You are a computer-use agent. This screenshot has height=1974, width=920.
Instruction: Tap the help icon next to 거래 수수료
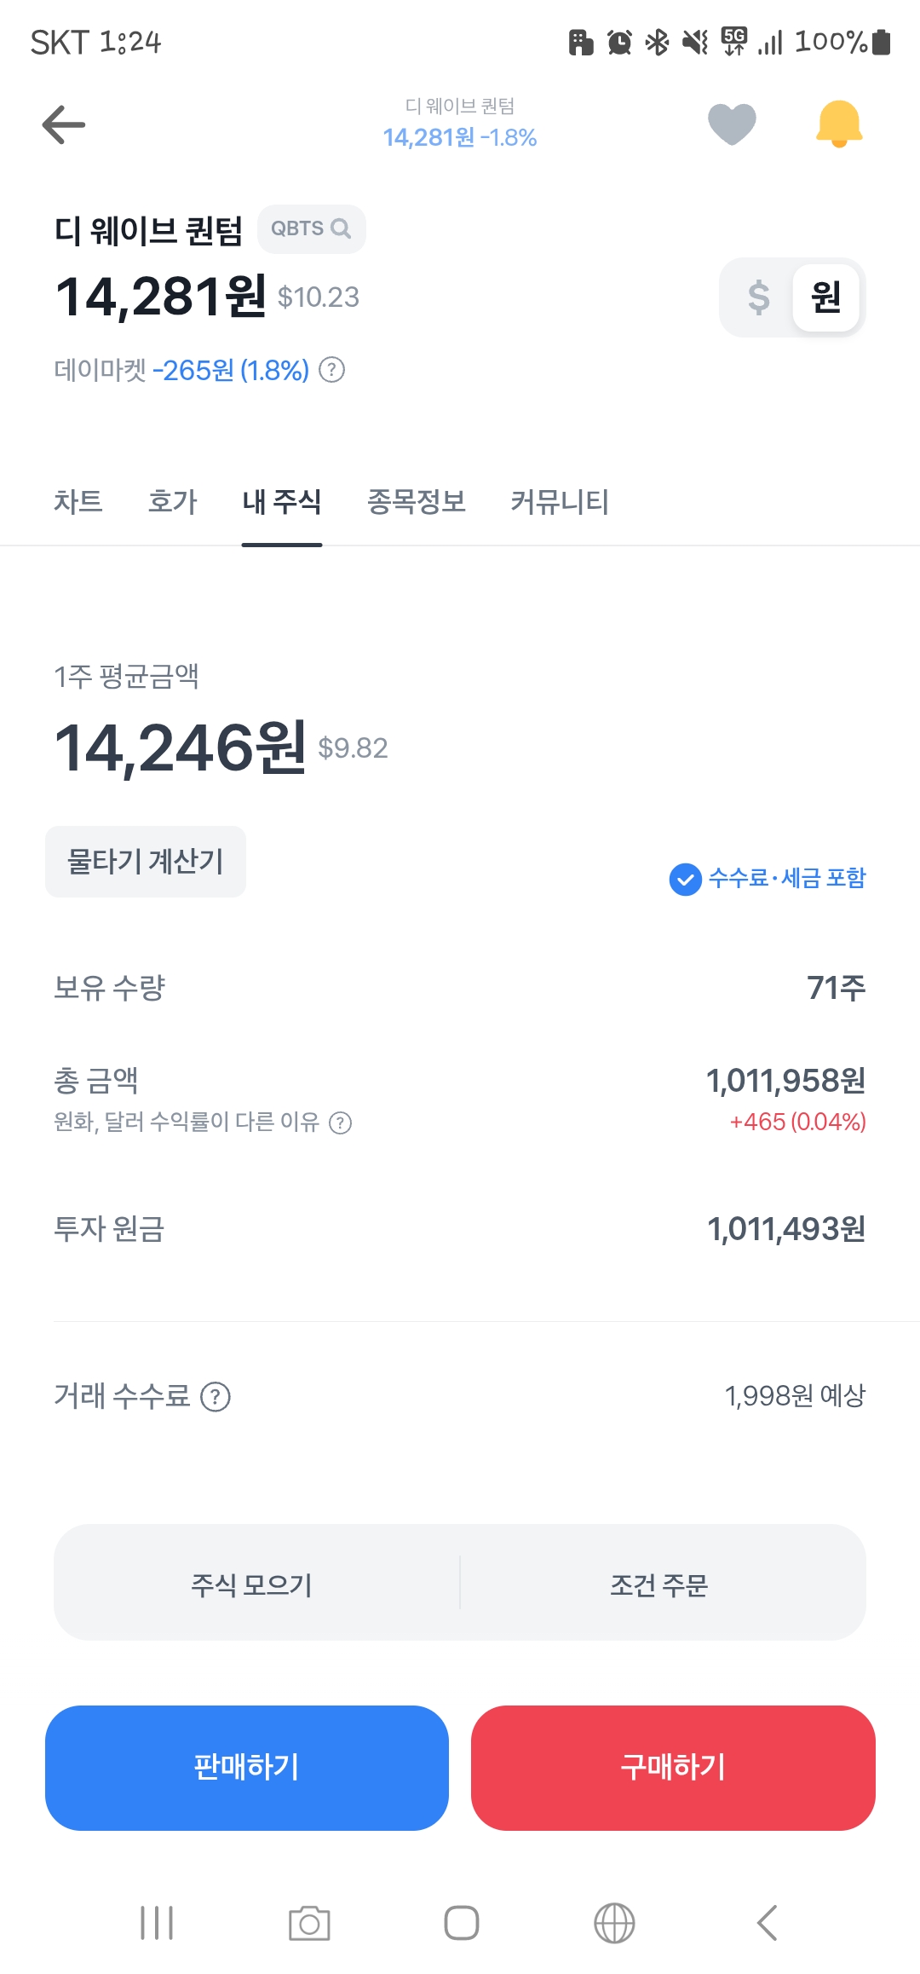[x=216, y=1396]
